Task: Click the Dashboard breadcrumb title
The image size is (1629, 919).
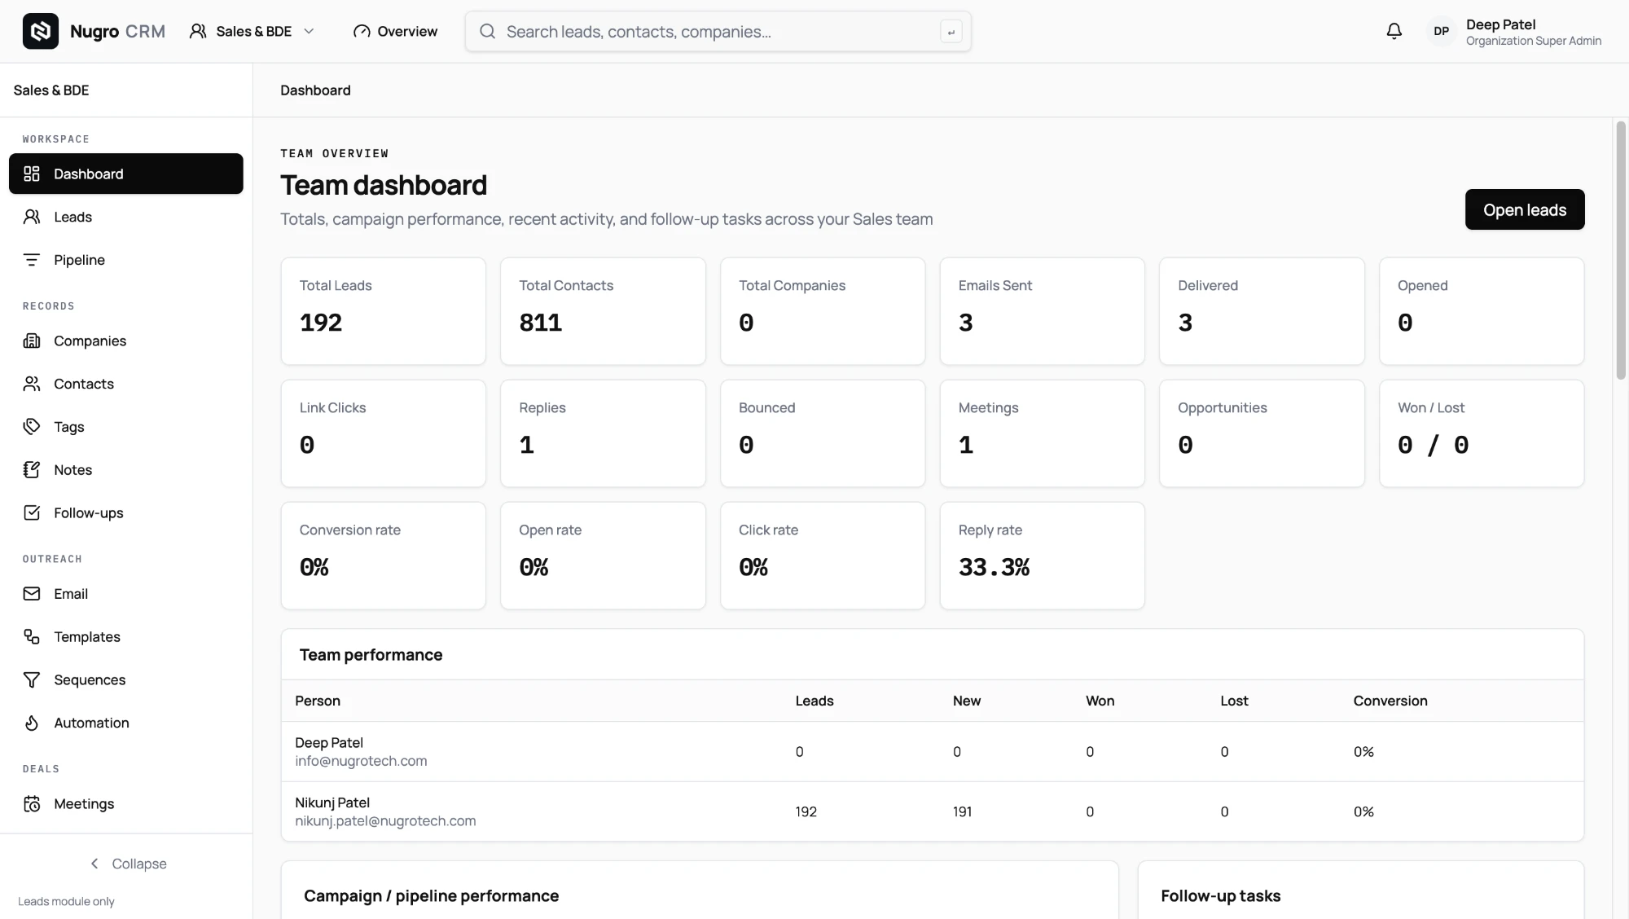Action: click(315, 90)
